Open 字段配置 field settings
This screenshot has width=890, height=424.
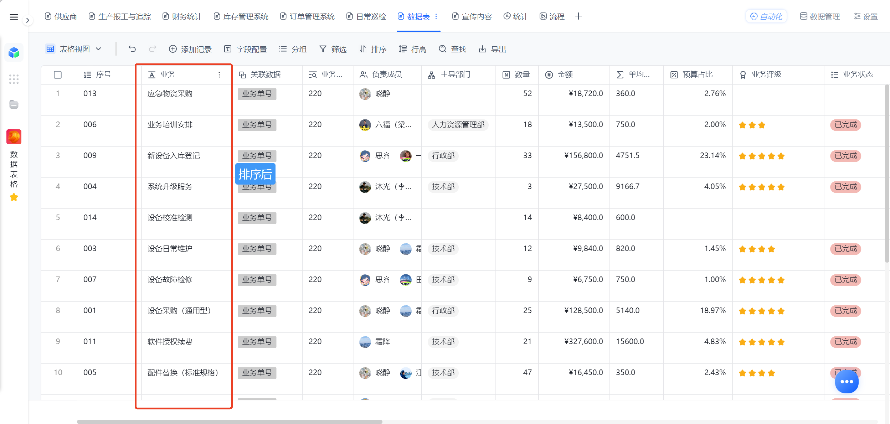tap(246, 49)
